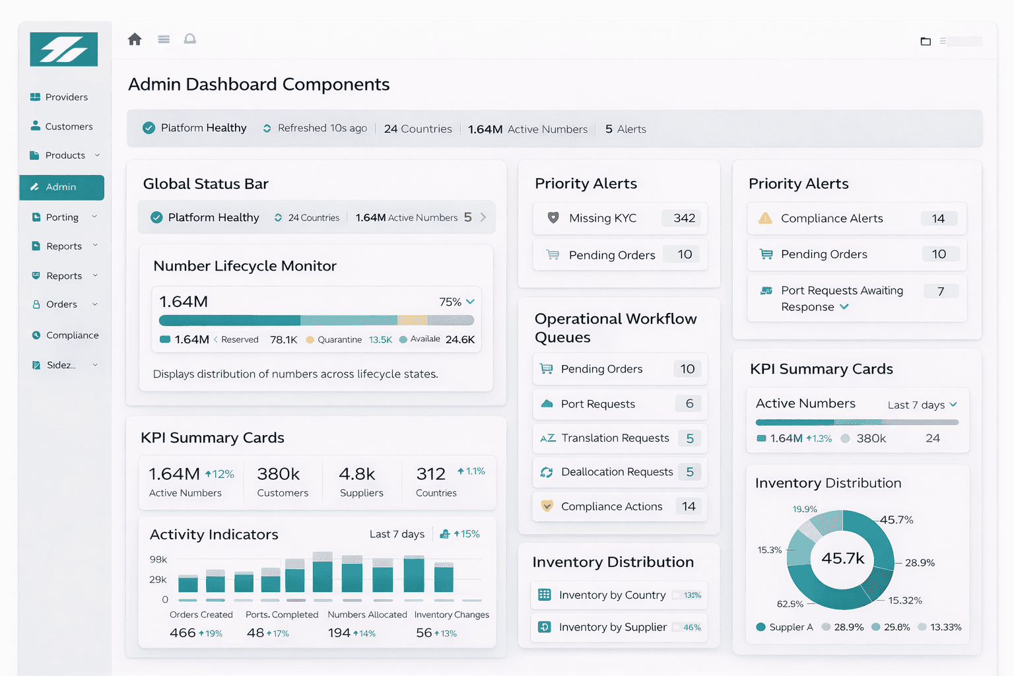Click the '466' Orders Created value
Viewport: 1014px width, 676px height.
(182, 632)
